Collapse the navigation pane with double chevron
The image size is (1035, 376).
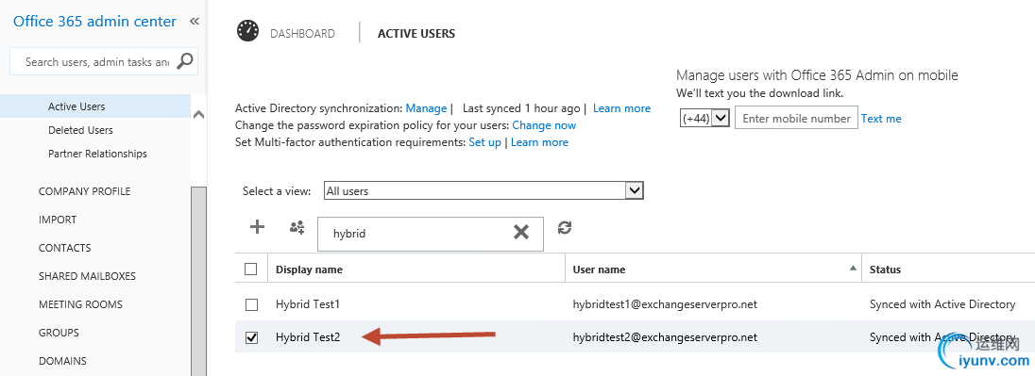click(x=195, y=22)
